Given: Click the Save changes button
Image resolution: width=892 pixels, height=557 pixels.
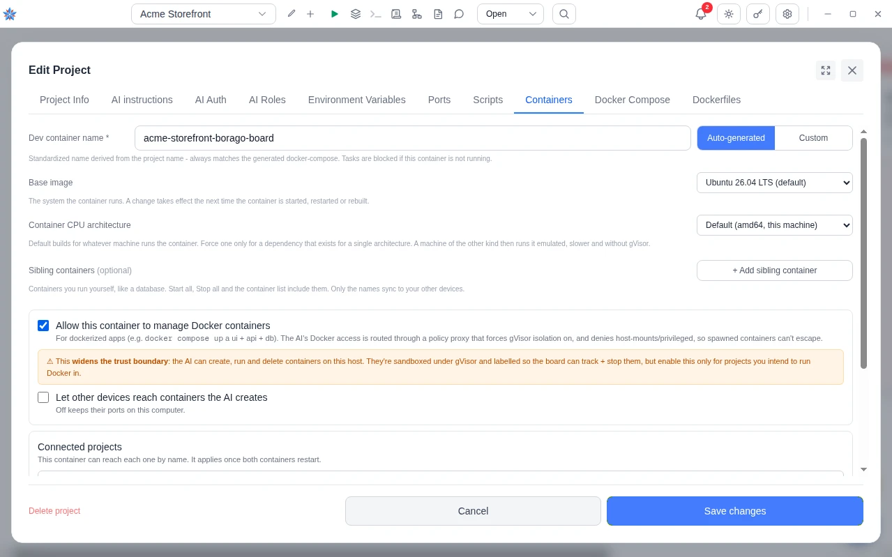Looking at the screenshot, I should (x=735, y=511).
